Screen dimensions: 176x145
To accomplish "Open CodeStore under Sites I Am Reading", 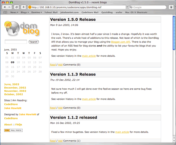I will (11, 104).
